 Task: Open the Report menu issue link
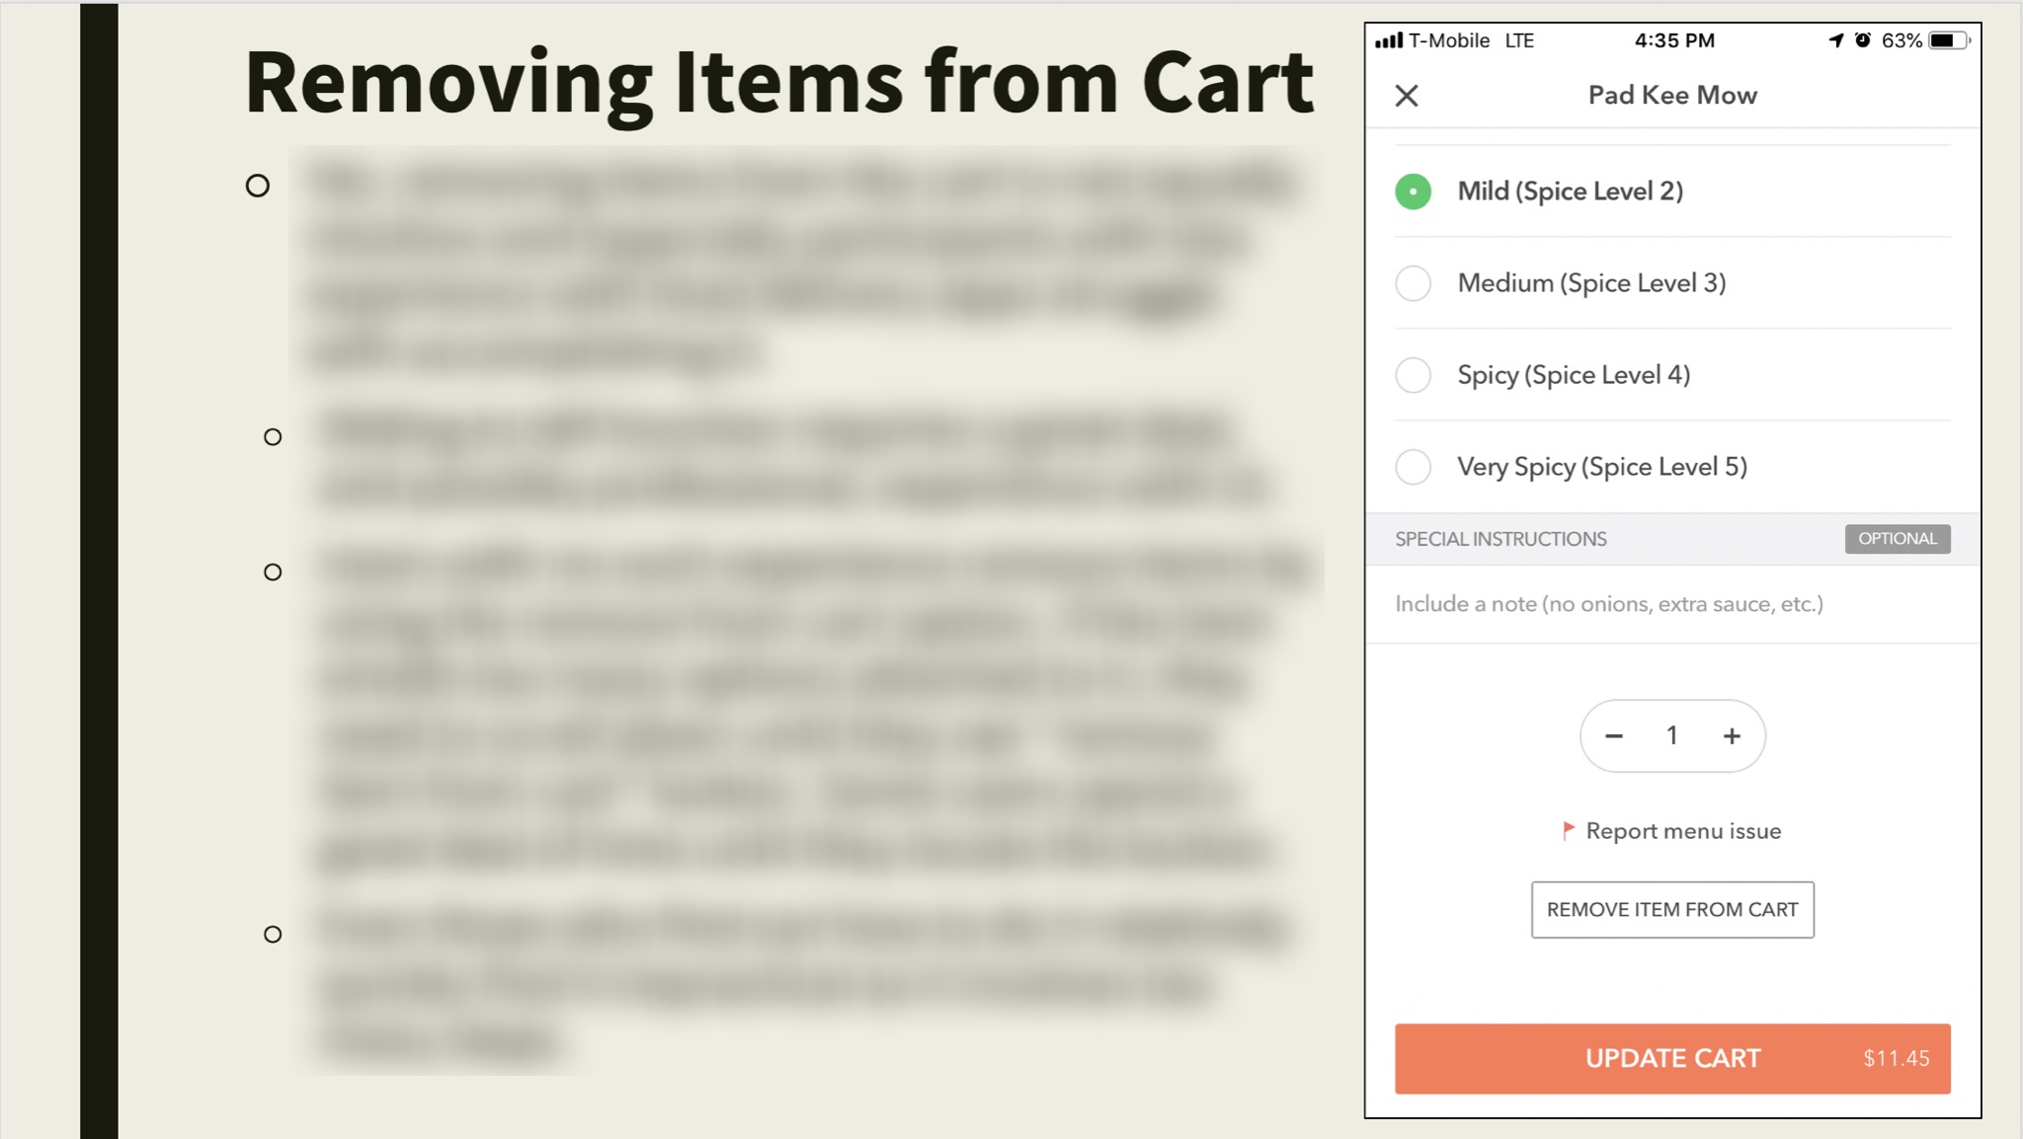[1683, 831]
